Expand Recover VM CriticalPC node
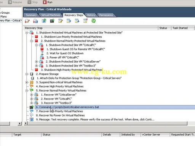This screenshot has width=195, height=146. (x=32, y=99)
